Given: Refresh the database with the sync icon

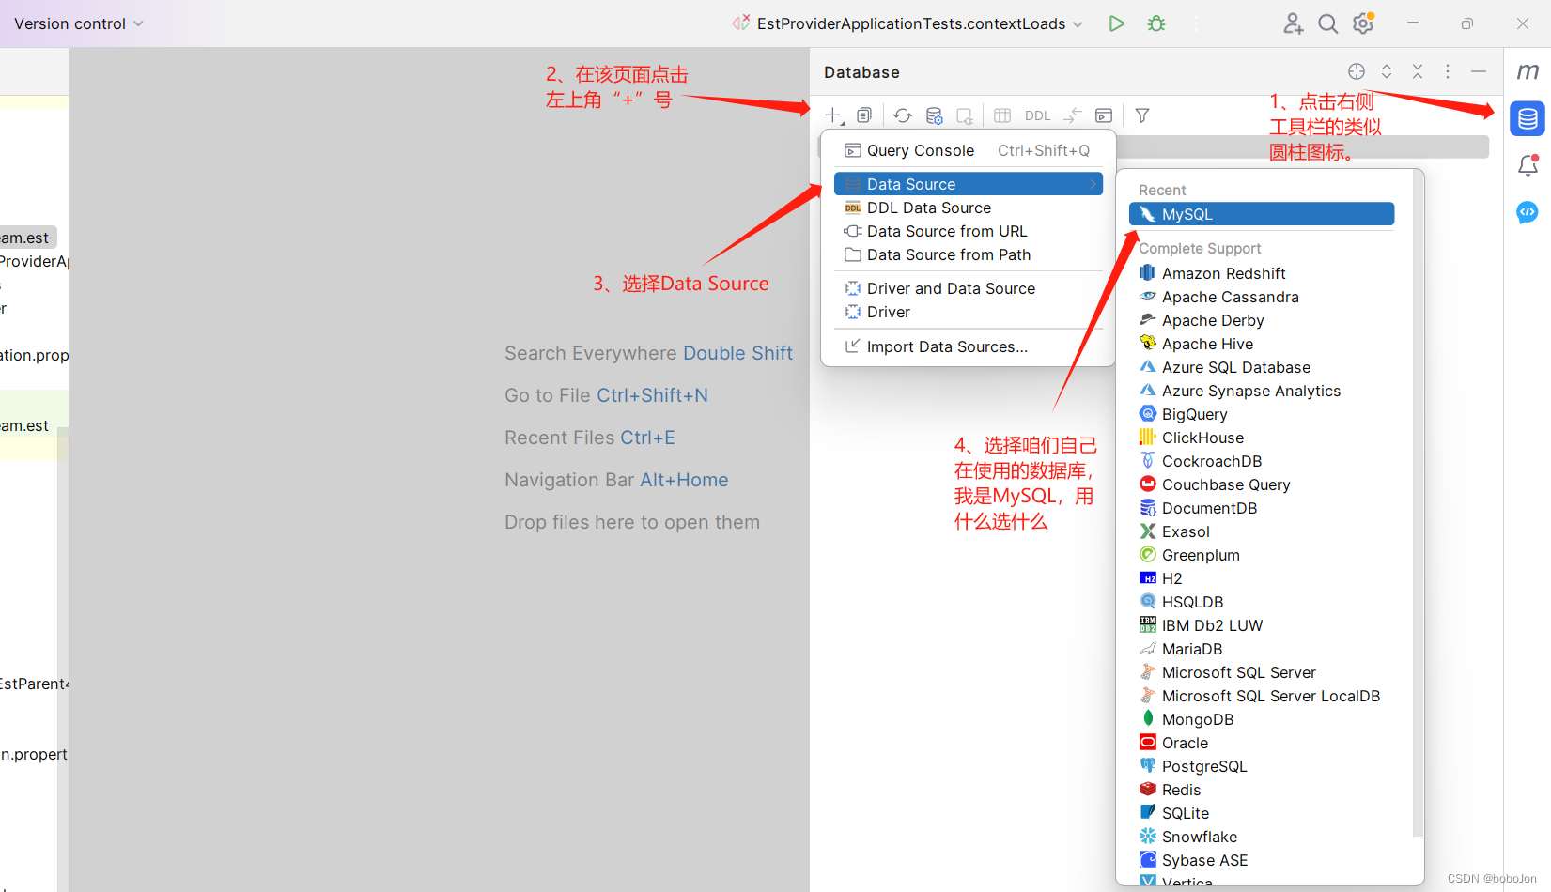Looking at the screenshot, I should point(903,115).
